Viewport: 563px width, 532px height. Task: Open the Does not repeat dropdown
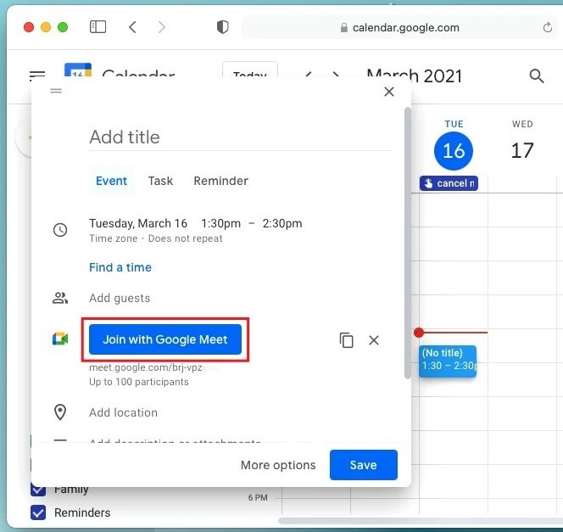pyautogui.click(x=186, y=238)
